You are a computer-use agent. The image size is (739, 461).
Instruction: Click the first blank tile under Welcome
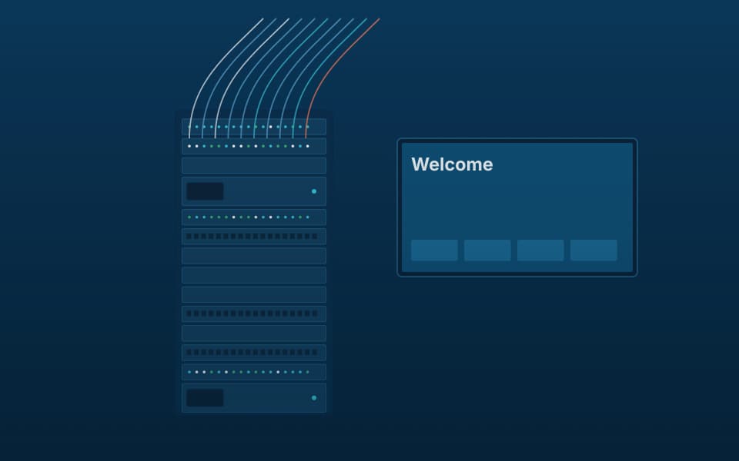pos(434,250)
